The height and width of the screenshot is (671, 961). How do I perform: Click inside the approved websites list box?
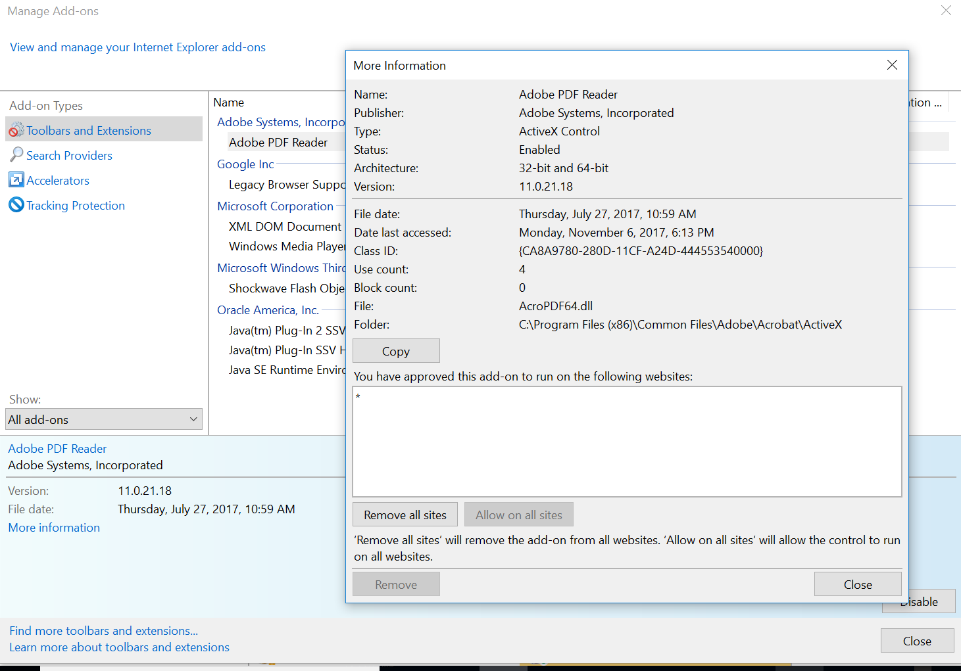(x=627, y=442)
